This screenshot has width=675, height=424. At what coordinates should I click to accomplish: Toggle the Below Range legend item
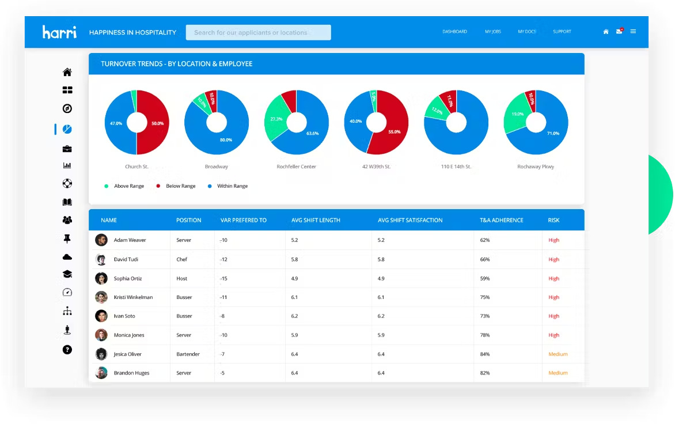pyautogui.click(x=176, y=186)
